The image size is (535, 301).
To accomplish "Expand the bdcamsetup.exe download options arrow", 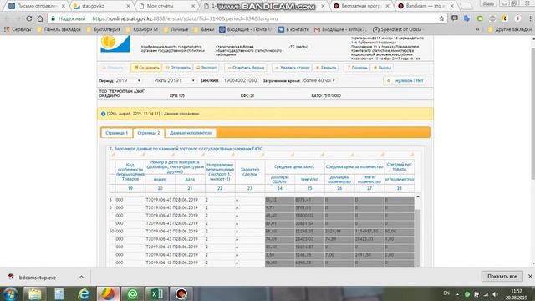I will [x=81, y=277].
